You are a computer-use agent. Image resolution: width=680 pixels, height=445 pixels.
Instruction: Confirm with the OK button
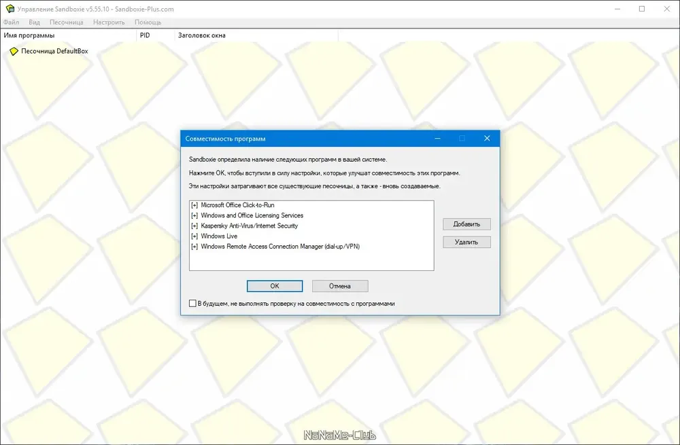point(275,286)
